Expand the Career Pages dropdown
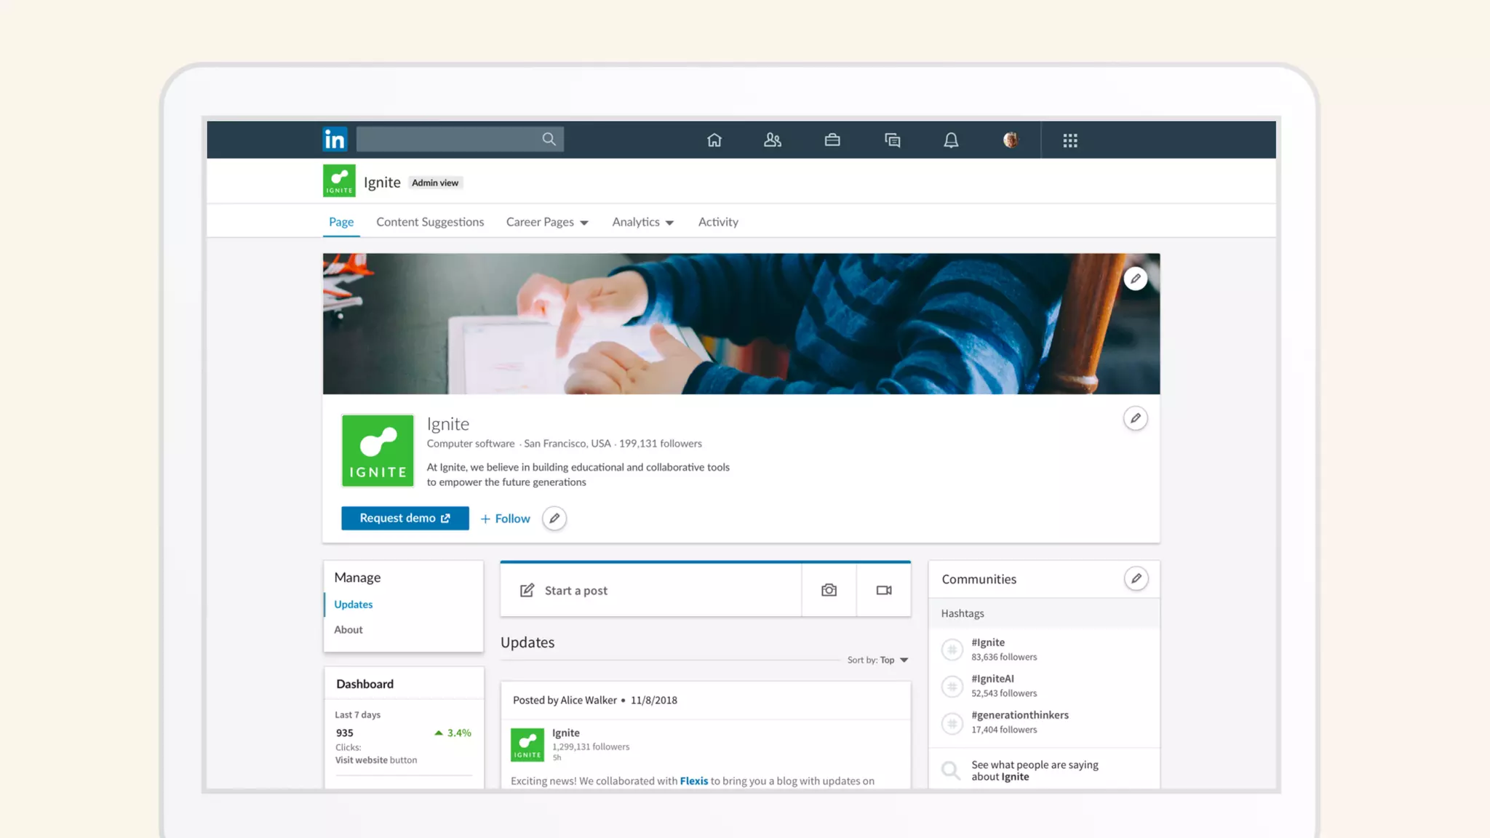Image resolution: width=1490 pixels, height=838 pixels. [x=547, y=222]
